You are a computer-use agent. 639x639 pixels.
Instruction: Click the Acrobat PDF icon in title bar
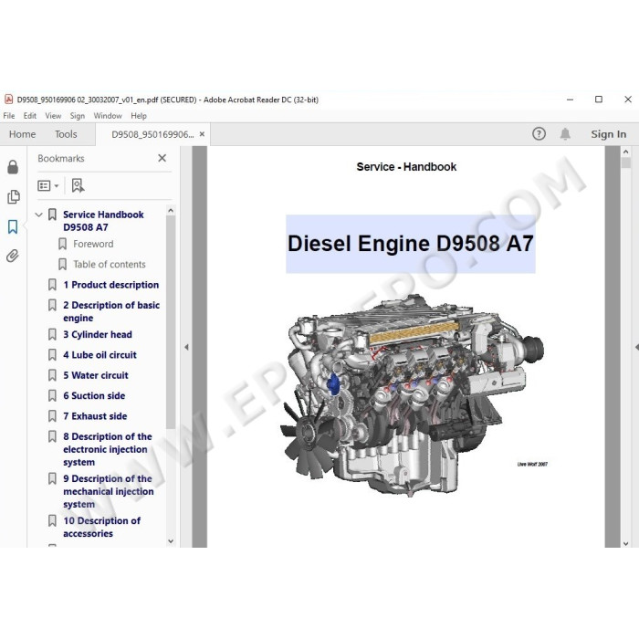click(x=8, y=100)
